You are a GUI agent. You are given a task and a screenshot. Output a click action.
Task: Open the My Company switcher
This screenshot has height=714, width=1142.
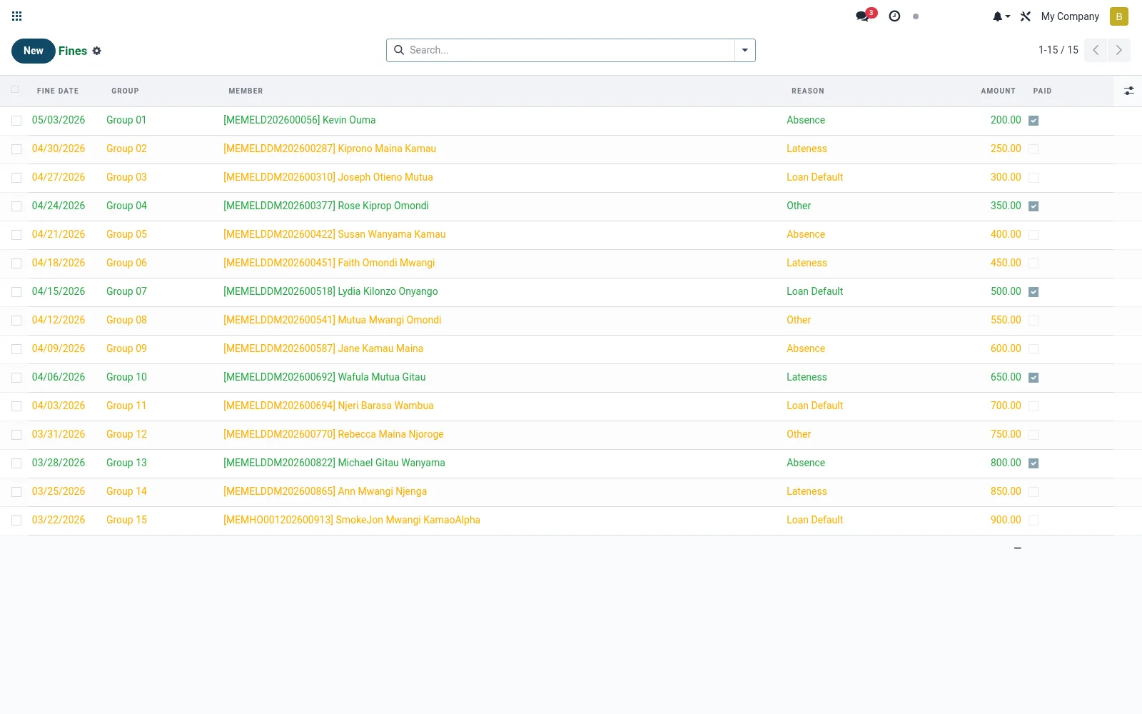(1070, 16)
